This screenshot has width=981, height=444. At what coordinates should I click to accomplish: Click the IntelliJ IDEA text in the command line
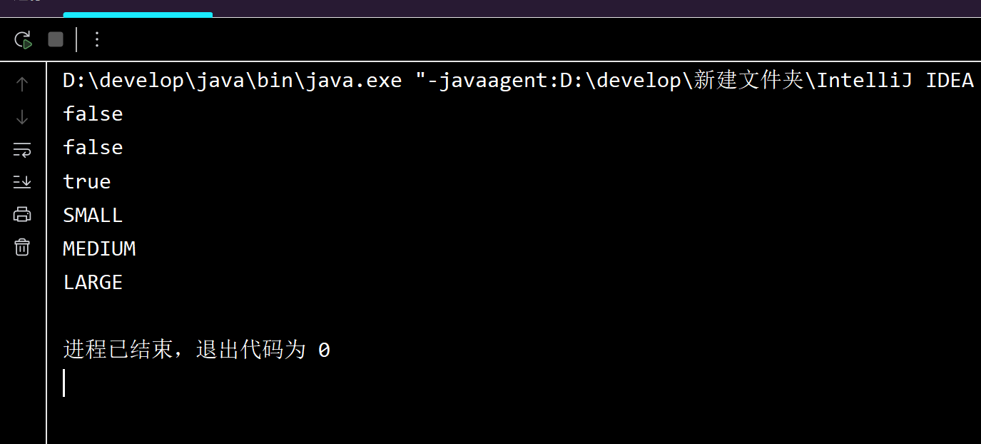click(895, 81)
